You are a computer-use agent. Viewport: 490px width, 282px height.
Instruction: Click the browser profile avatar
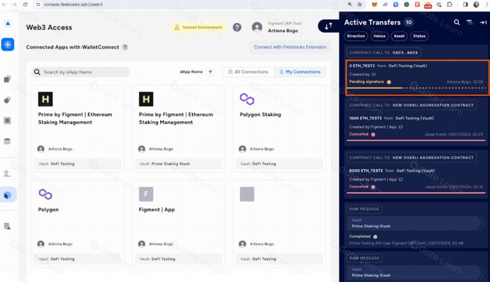pyautogui.click(x=476, y=4)
